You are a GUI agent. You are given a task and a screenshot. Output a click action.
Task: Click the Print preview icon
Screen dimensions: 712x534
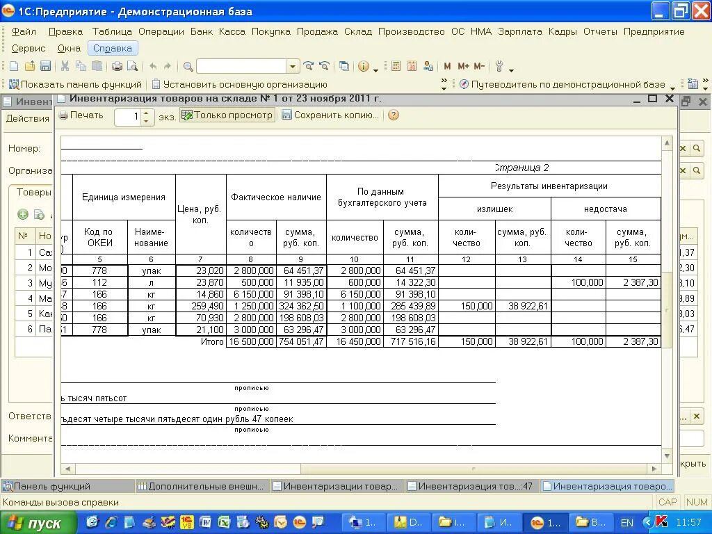[x=132, y=66]
